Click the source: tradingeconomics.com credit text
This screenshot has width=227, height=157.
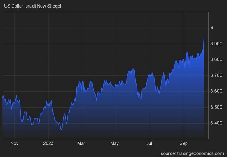click(192, 153)
